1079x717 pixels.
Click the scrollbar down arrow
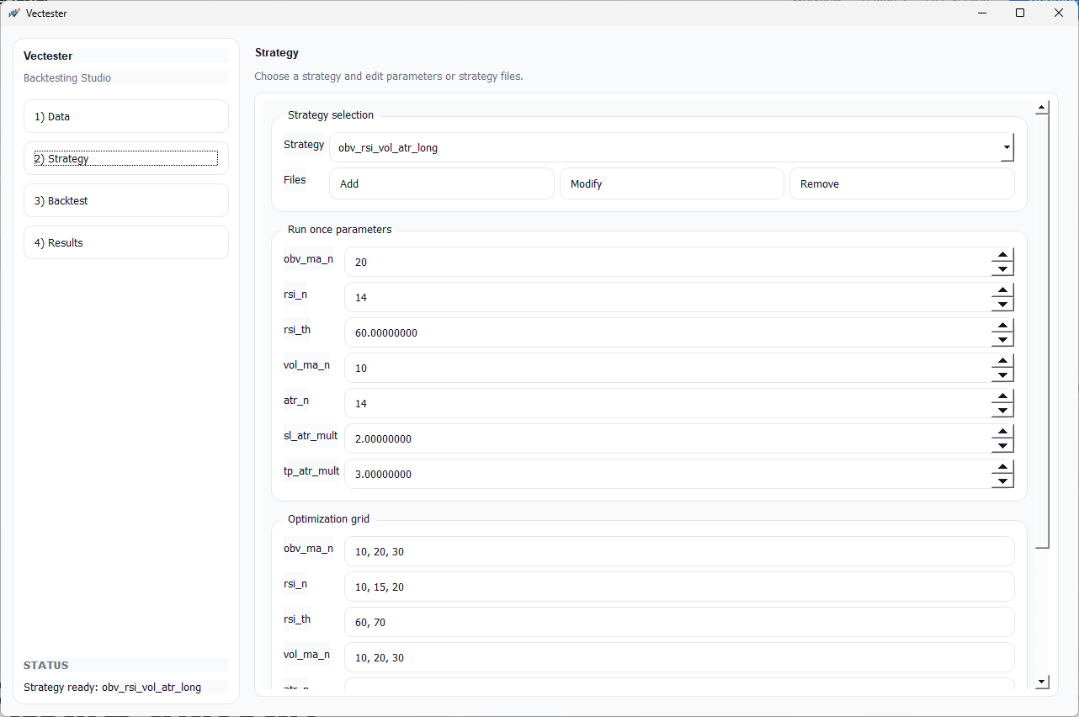point(1042,682)
